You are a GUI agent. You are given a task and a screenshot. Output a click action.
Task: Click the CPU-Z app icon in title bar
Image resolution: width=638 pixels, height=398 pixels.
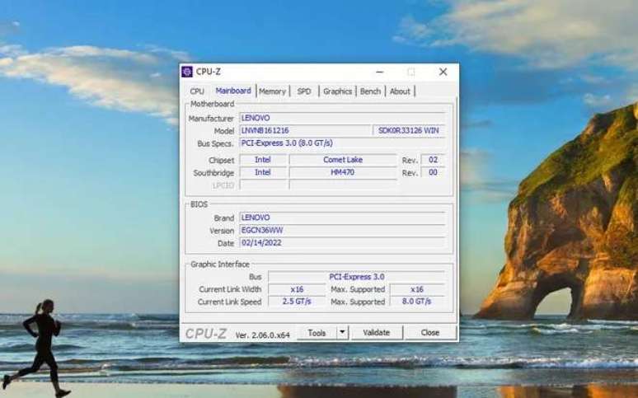coord(187,72)
